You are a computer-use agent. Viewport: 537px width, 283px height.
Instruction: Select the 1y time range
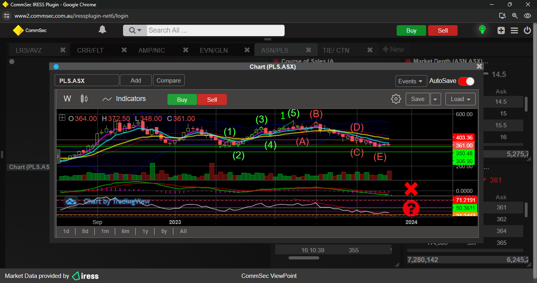coord(145,231)
